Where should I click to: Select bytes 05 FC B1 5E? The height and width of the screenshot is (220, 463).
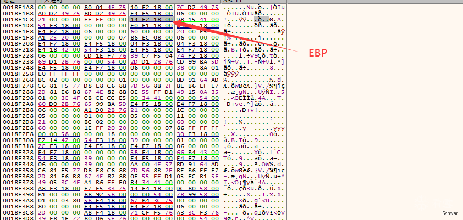click(x=197, y=177)
